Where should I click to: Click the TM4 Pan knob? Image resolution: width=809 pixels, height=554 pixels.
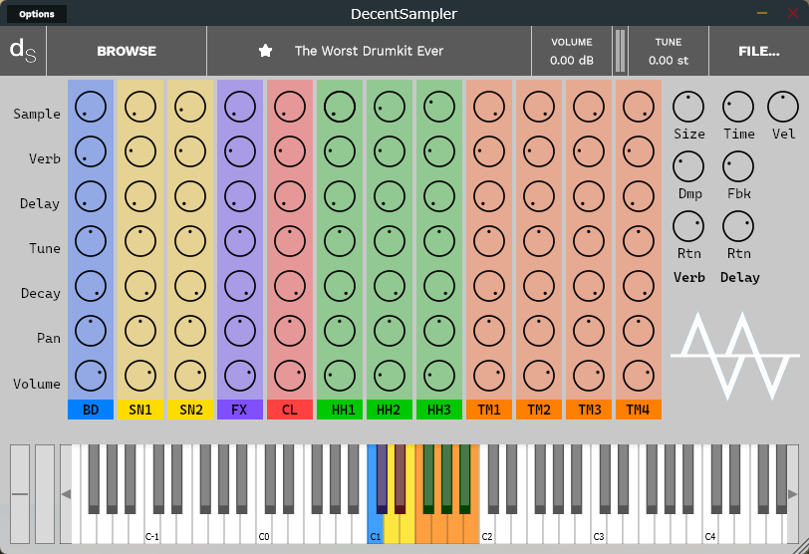tap(639, 331)
